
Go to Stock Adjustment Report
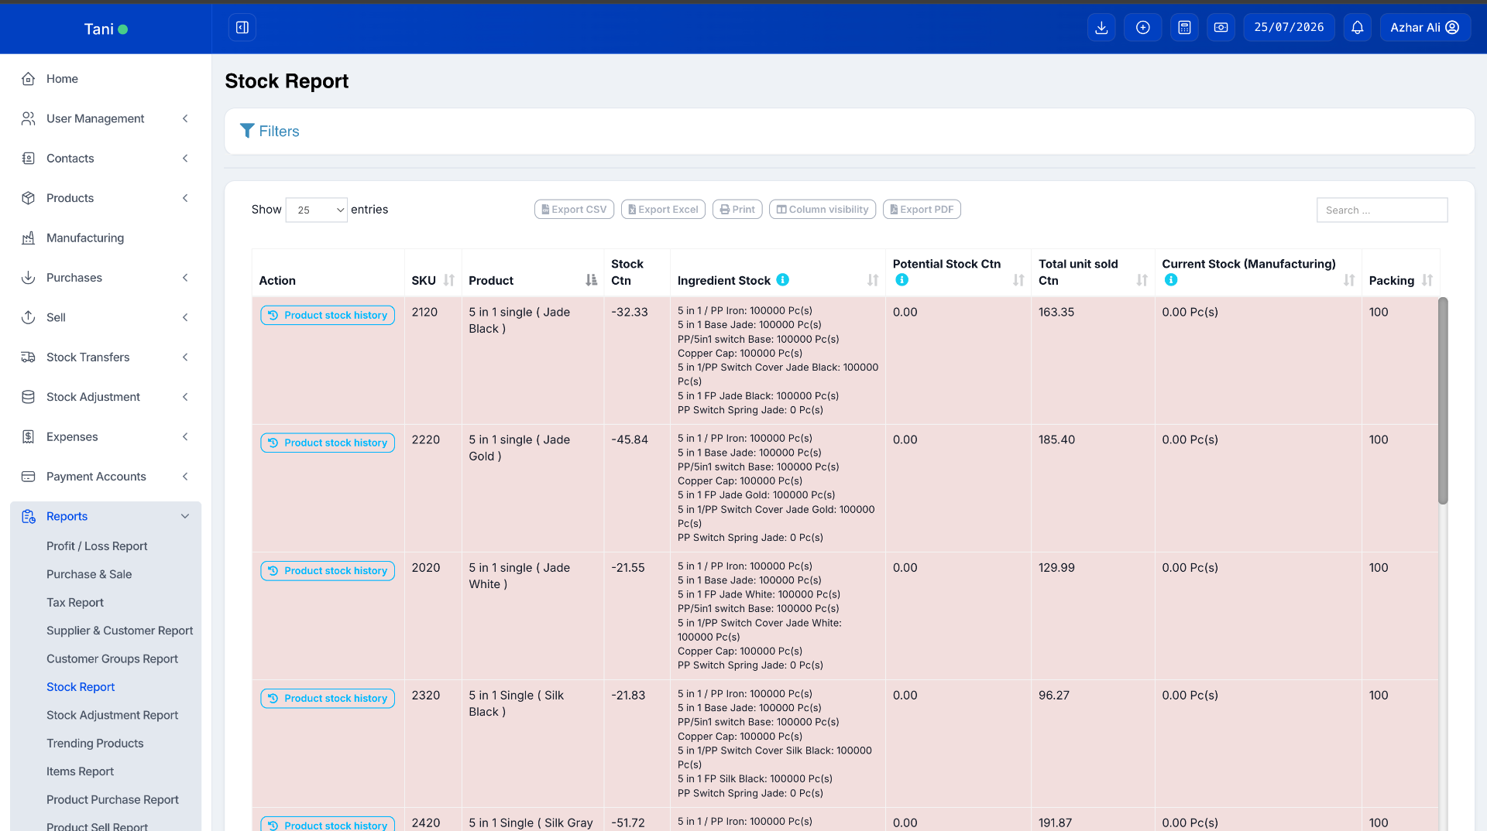pos(112,716)
